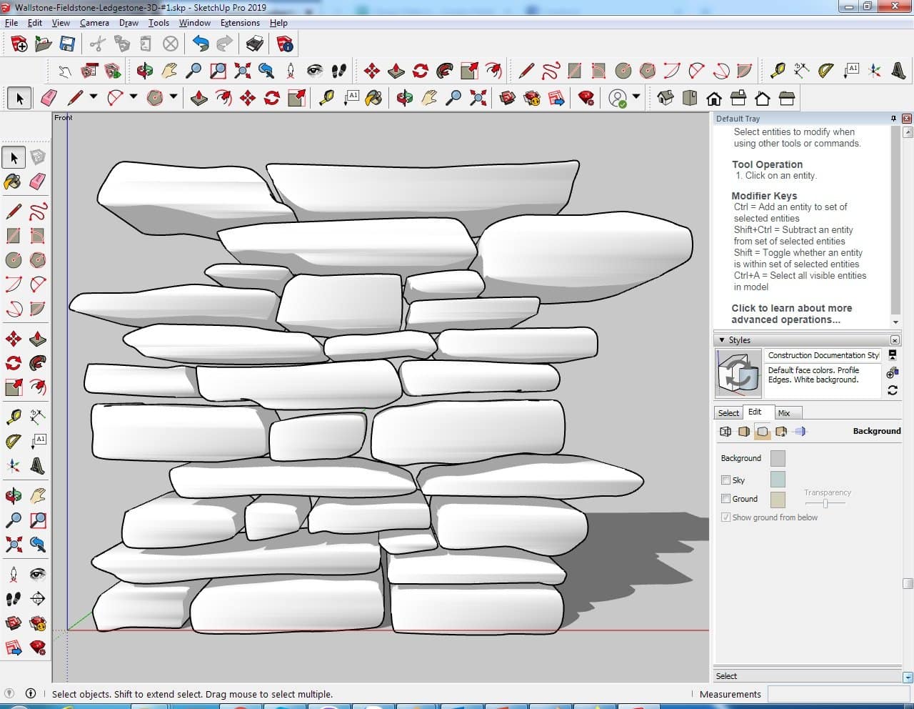
Task: Open the account profile dropdown arrow
Action: click(636, 97)
